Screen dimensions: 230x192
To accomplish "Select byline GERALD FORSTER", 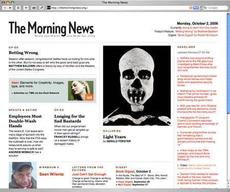I will click(x=119, y=141).
